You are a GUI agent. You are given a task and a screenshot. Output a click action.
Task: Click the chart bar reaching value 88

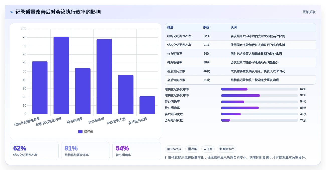(104, 76)
